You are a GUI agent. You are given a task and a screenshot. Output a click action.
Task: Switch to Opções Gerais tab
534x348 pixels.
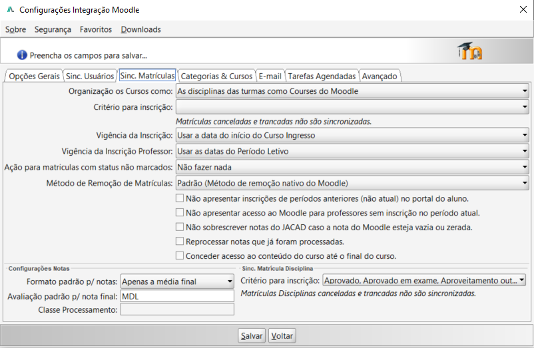(x=34, y=76)
